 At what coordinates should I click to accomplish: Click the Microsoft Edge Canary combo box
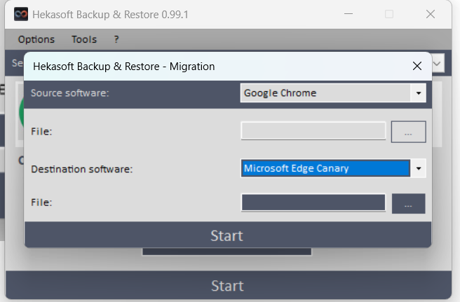(x=325, y=169)
